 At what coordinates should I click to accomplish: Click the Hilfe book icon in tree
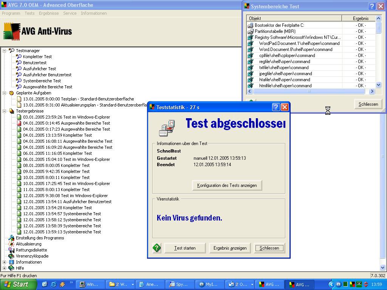click(x=11, y=268)
